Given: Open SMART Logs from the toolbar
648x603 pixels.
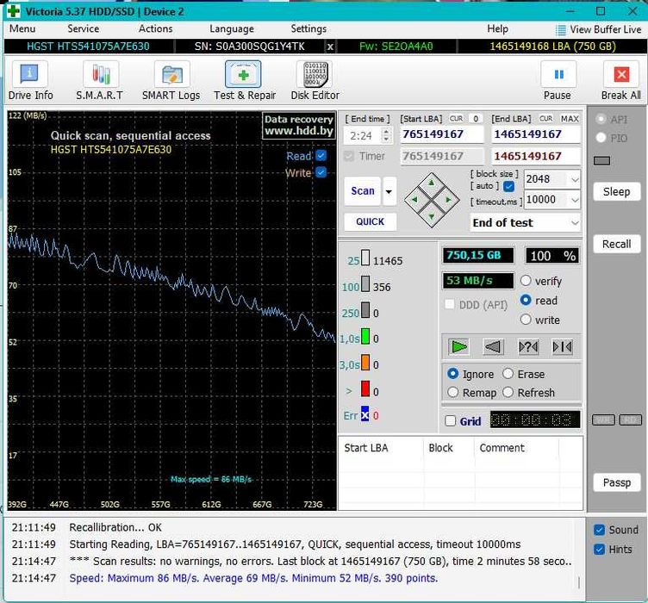Looking at the screenshot, I should click(171, 81).
